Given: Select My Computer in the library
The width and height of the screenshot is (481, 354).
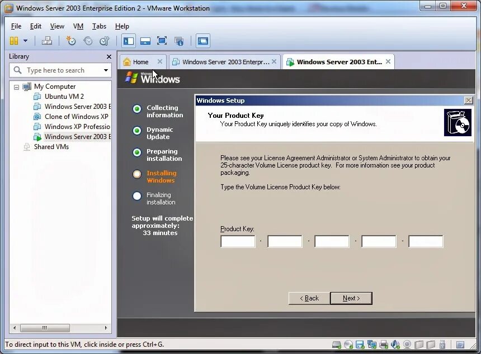Looking at the screenshot, I should point(55,87).
